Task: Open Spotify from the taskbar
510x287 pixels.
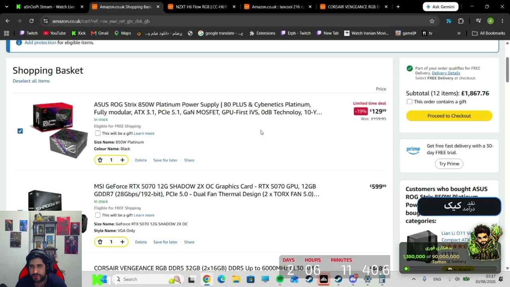Action: [280, 279]
